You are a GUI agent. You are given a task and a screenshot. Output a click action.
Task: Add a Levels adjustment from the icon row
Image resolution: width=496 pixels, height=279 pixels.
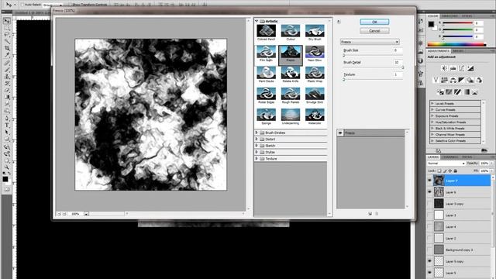[x=453, y=68]
